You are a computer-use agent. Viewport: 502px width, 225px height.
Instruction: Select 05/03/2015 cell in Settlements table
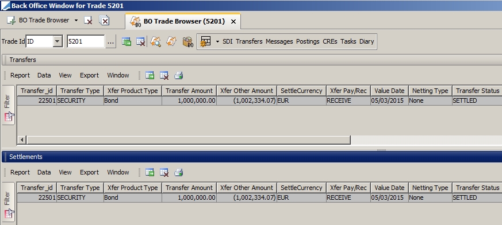point(389,197)
